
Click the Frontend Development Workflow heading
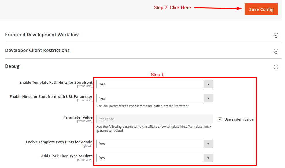[42, 35]
